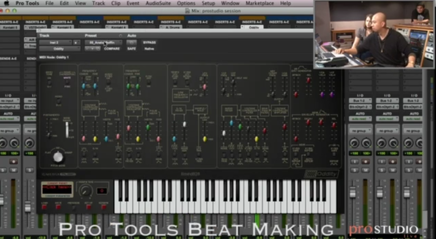The image size is (436, 239).
Task: Click the VCO 1 fine frequency blue slider
Action: [95, 86]
